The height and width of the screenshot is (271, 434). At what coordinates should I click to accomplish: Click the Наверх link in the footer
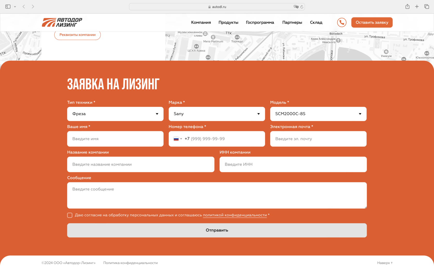click(385, 263)
